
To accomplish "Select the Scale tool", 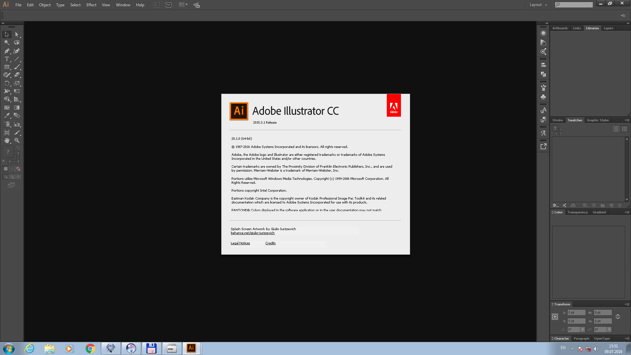I will pos(17,83).
